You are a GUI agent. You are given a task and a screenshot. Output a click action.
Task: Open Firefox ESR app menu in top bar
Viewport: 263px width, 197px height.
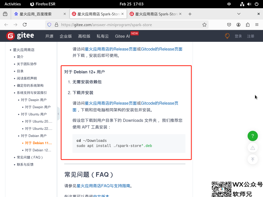43,4
